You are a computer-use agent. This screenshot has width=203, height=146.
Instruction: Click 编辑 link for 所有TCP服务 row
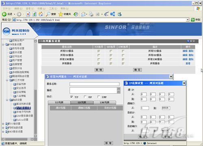[x=185, y=51]
